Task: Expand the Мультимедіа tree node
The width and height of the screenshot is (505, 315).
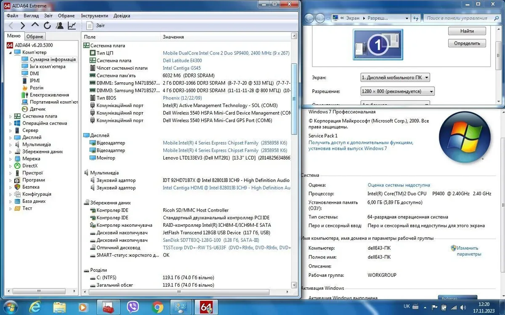Action: [11, 144]
